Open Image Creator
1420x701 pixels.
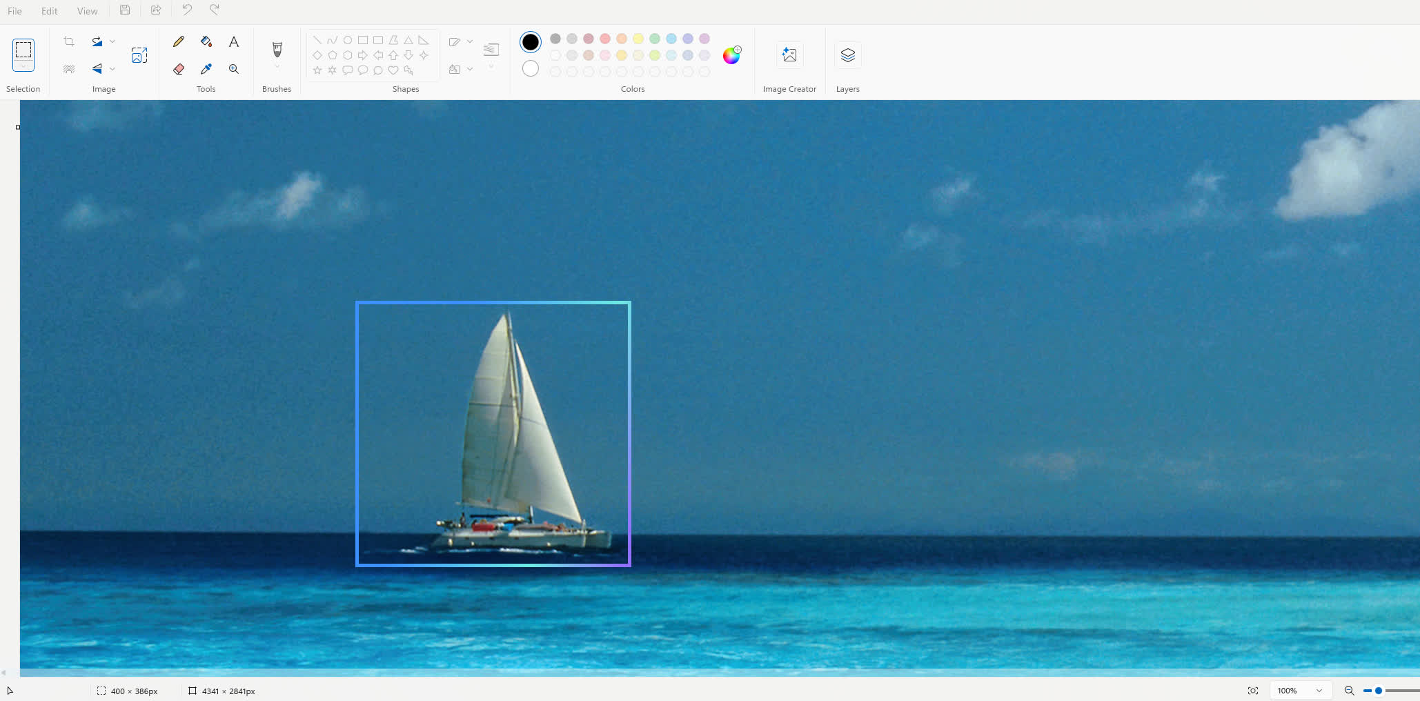click(789, 55)
